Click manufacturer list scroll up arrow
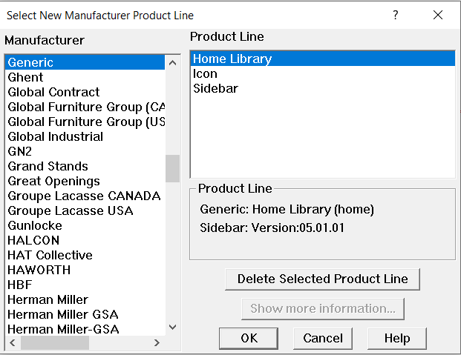The height and width of the screenshot is (355, 461). pos(172,62)
